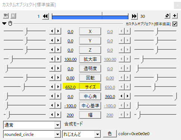The image size is (181, 140).
Task: Decrease the X value with left arrow stepper
Action: (x=52, y=31)
